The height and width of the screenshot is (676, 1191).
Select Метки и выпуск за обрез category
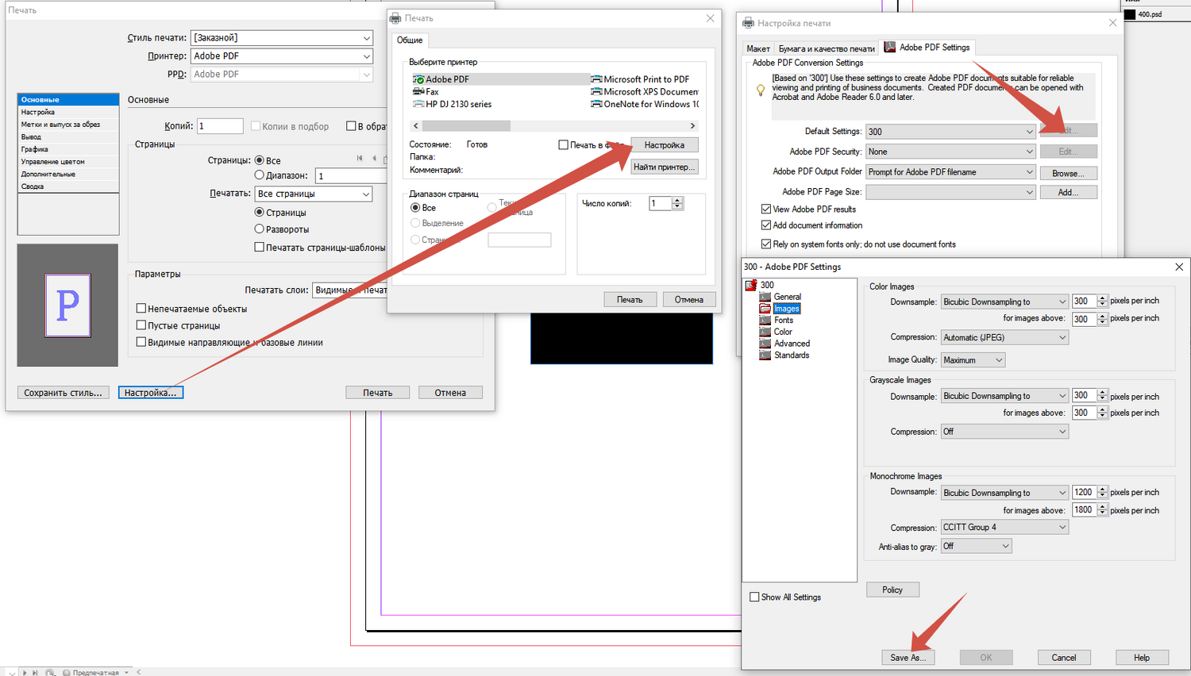68,125
